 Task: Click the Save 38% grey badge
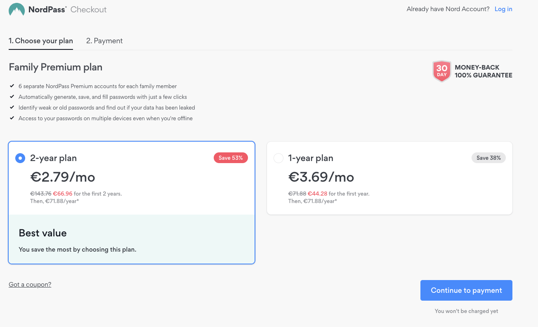coord(488,158)
